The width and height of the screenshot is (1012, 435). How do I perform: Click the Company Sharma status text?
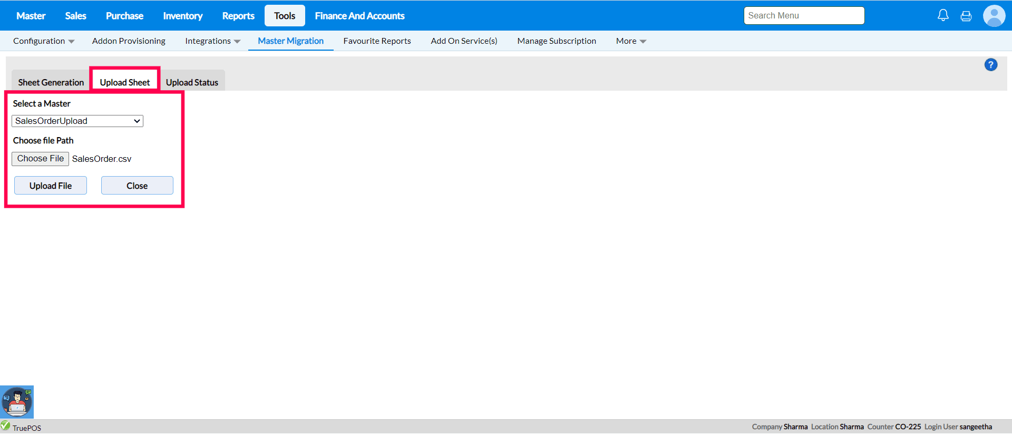pyautogui.click(x=780, y=427)
